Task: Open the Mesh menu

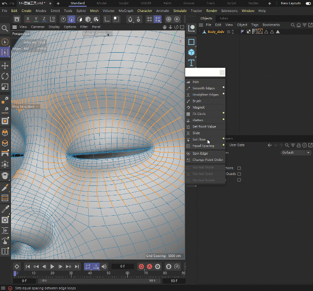Action: pos(94,10)
